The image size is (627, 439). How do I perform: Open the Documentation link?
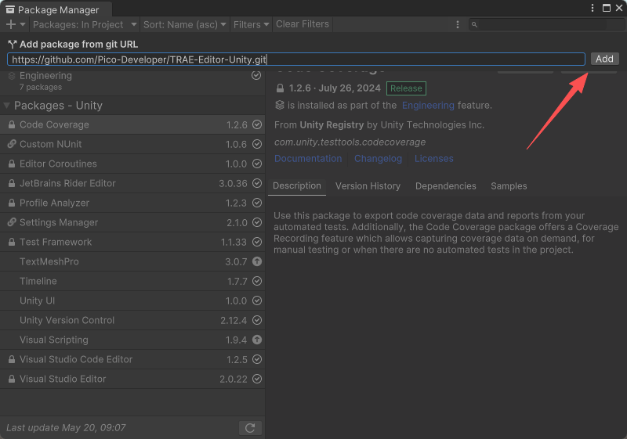tap(308, 158)
